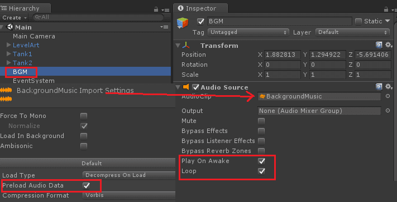Click the Hierarchy search field
The width and height of the screenshot is (397, 202).
pyautogui.click(x=98, y=17)
